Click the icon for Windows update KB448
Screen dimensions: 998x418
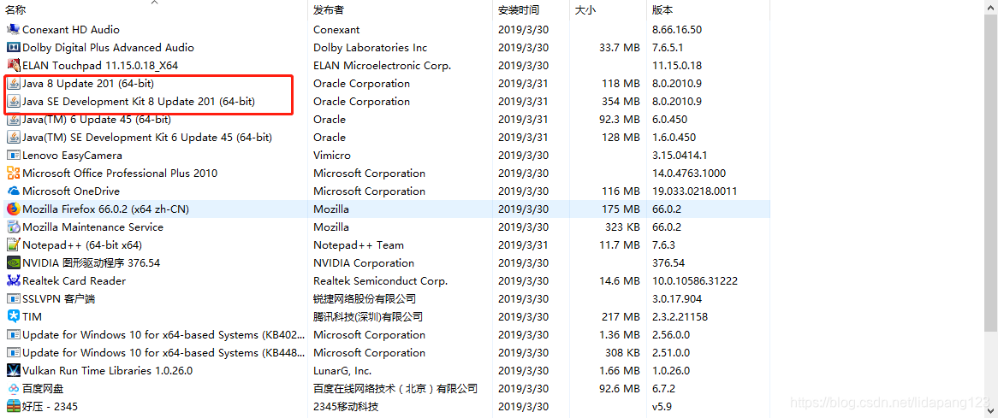pyautogui.click(x=13, y=352)
